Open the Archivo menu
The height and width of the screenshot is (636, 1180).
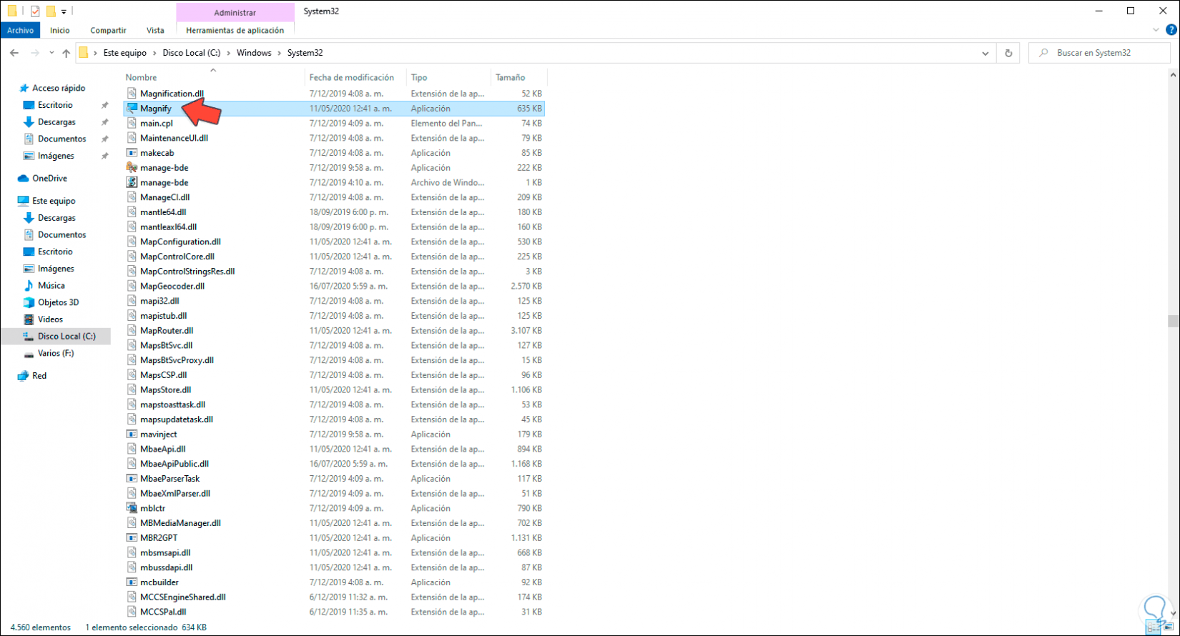pyautogui.click(x=20, y=31)
